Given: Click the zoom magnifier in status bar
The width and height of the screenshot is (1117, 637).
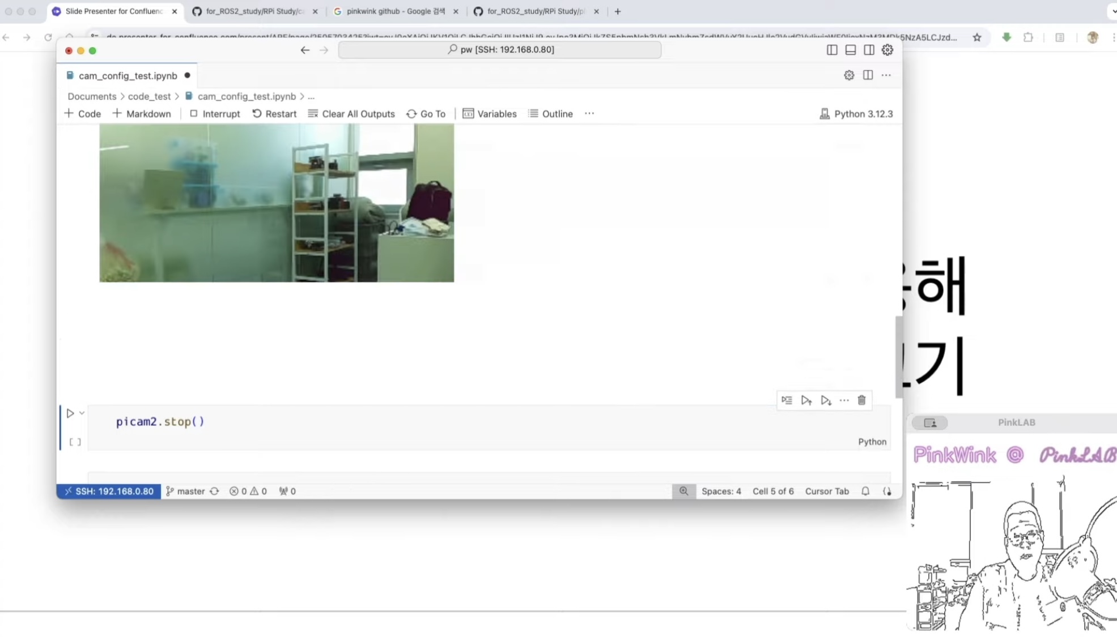Looking at the screenshot, I should point(683,491).
